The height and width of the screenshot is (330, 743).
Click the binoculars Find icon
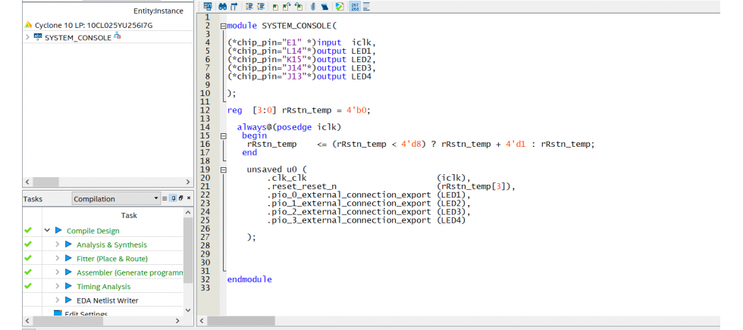tap(223, 6)
